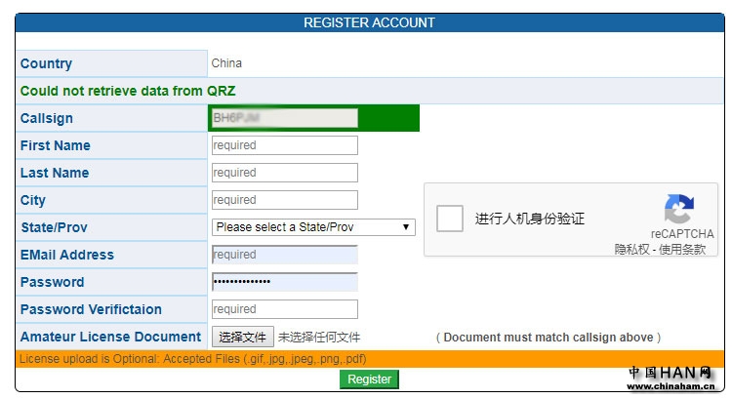Click the Callsign input field
The height and width of the screenshot is (399, 732).
point(284,118)
